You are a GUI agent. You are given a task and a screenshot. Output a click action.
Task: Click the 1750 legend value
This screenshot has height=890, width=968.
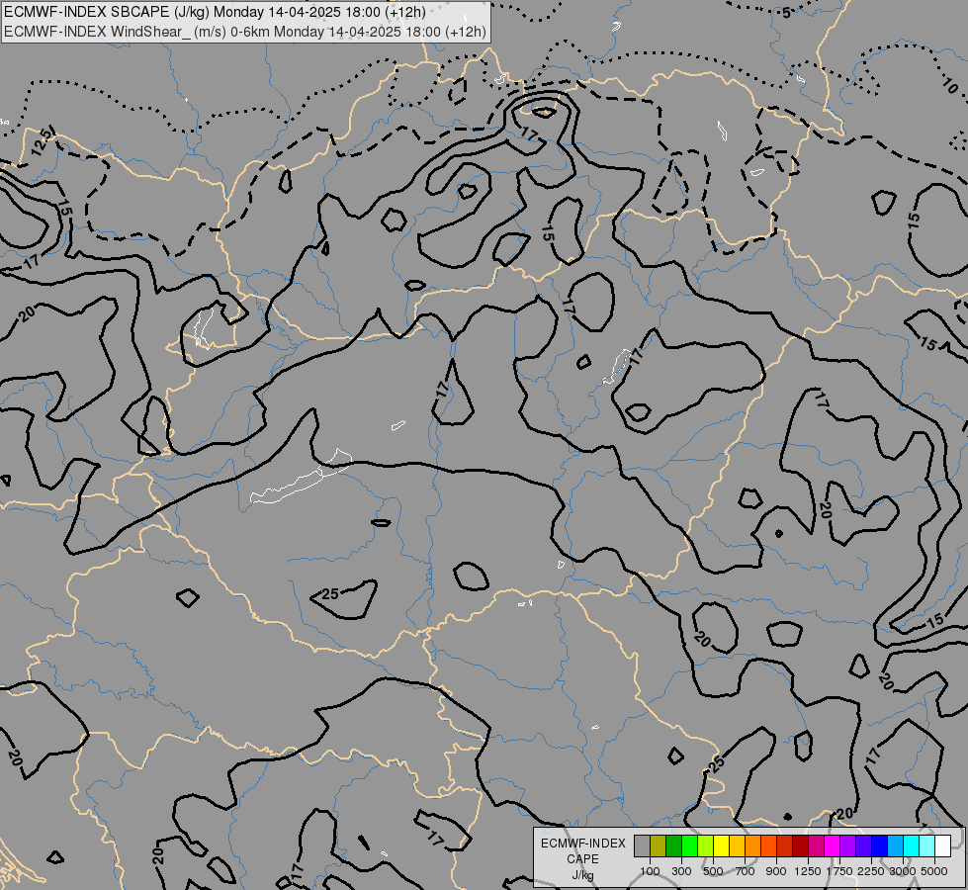pyautogui.click(x=839, y=871)
